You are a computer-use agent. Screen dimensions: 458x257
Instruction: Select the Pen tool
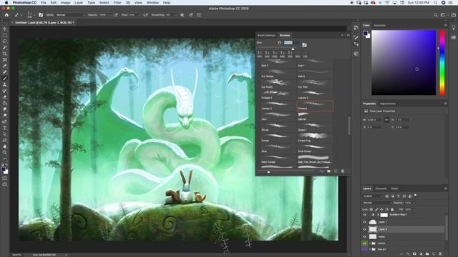point(5,121)
